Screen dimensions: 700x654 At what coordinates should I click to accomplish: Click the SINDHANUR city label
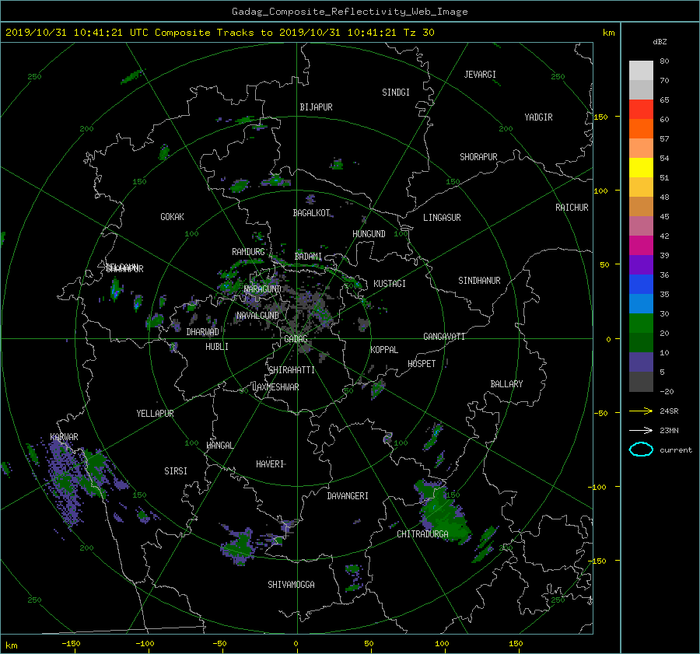point(479,281)
